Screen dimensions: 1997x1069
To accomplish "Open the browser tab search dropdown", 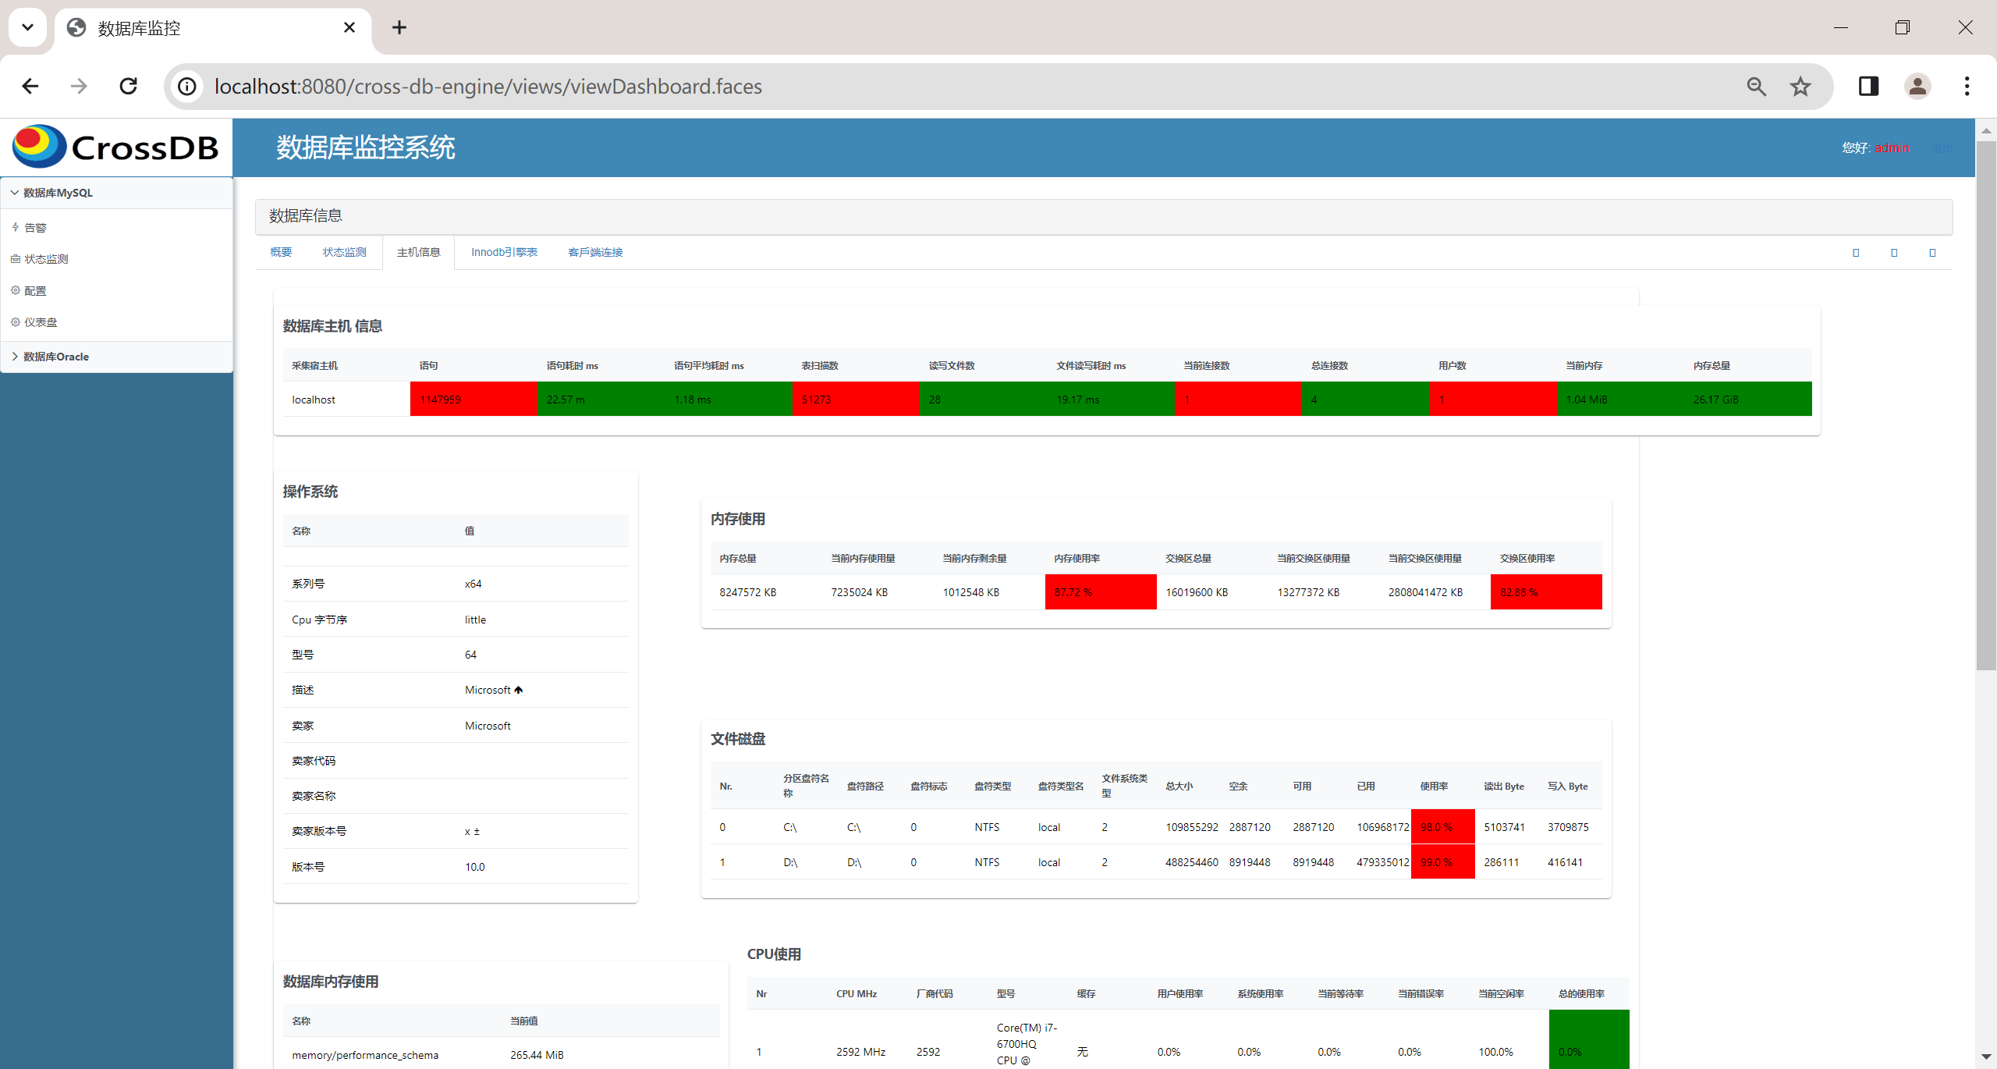I will 27,27.
